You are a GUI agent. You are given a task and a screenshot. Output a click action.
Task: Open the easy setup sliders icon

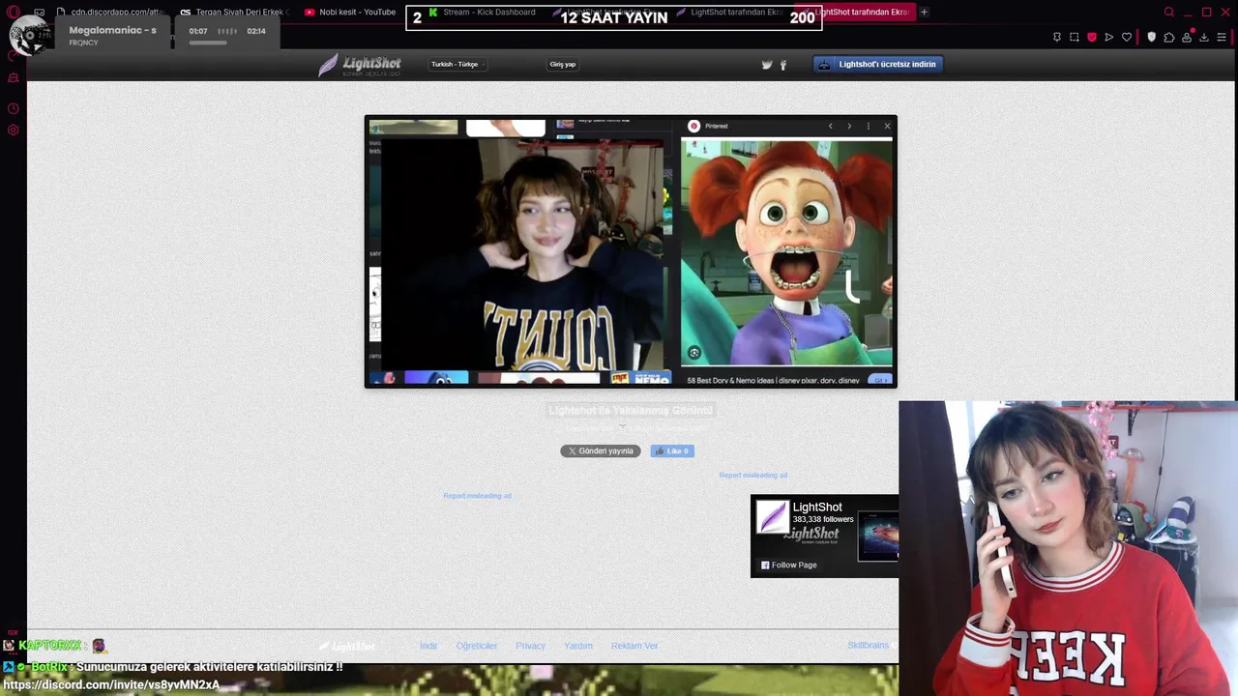(x=1222, y=37)
